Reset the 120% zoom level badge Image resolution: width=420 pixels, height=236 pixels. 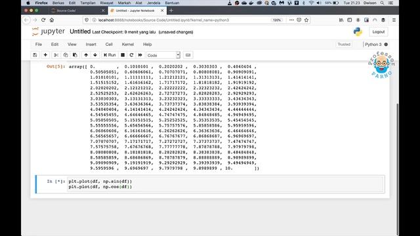click(277, 20)
